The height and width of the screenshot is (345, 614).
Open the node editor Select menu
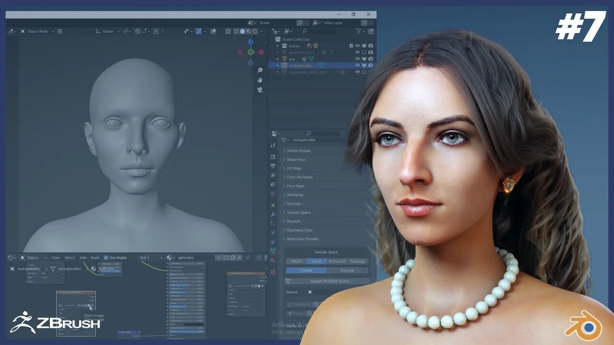[x=70, y=258]
